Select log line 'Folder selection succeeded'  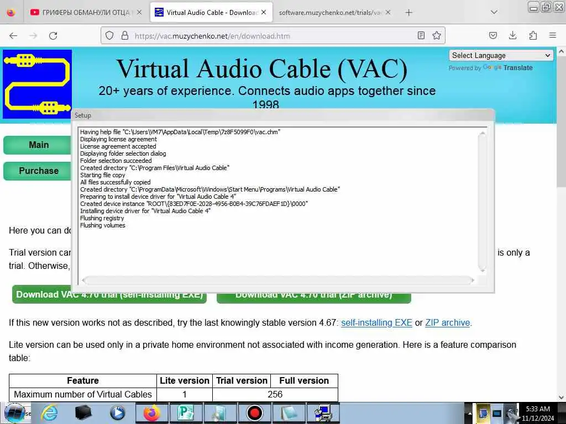point(116,161)
